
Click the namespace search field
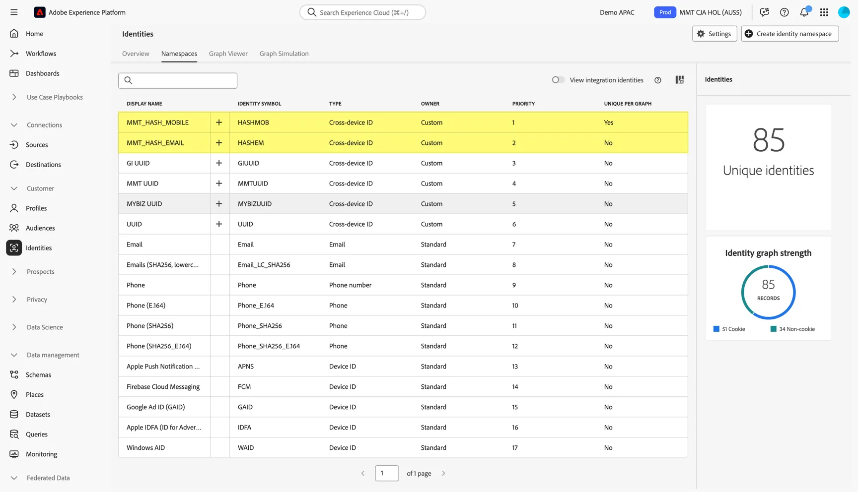[x=178, y=80]
